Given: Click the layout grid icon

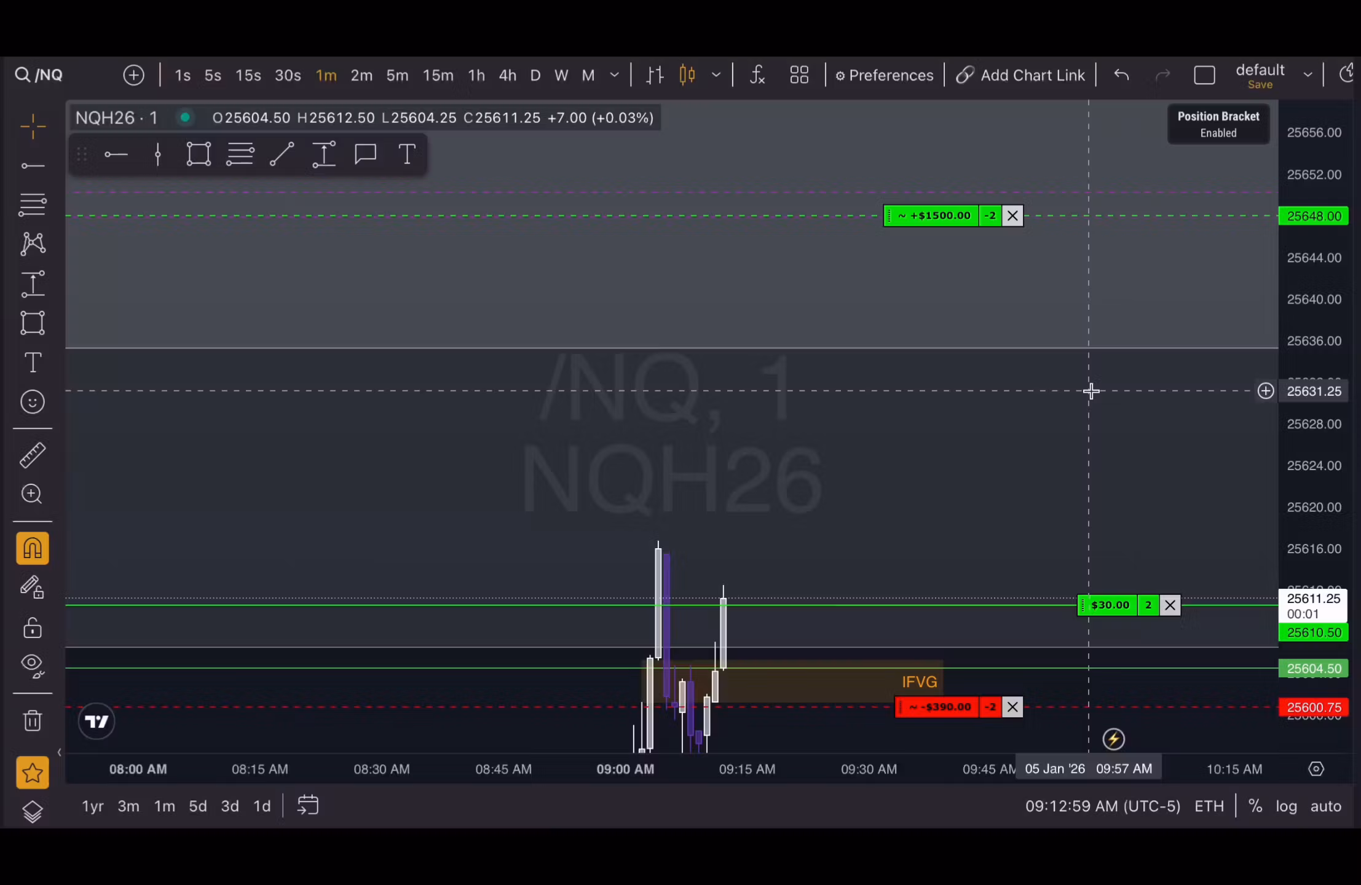Looking at the screenshot, I should (799, 75).
